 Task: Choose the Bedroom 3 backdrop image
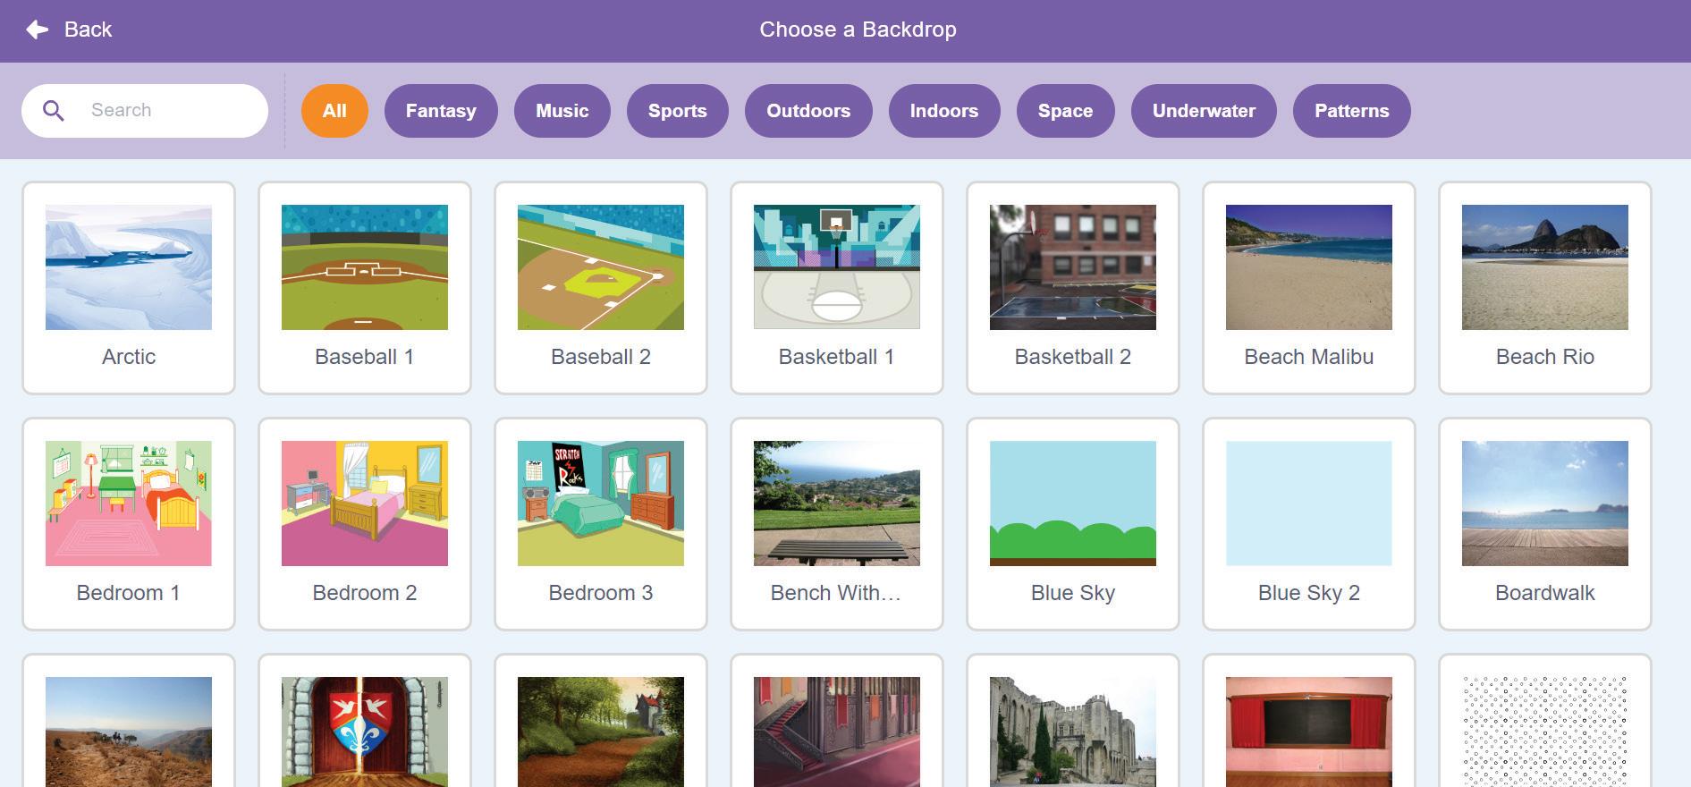coord(601,504)
